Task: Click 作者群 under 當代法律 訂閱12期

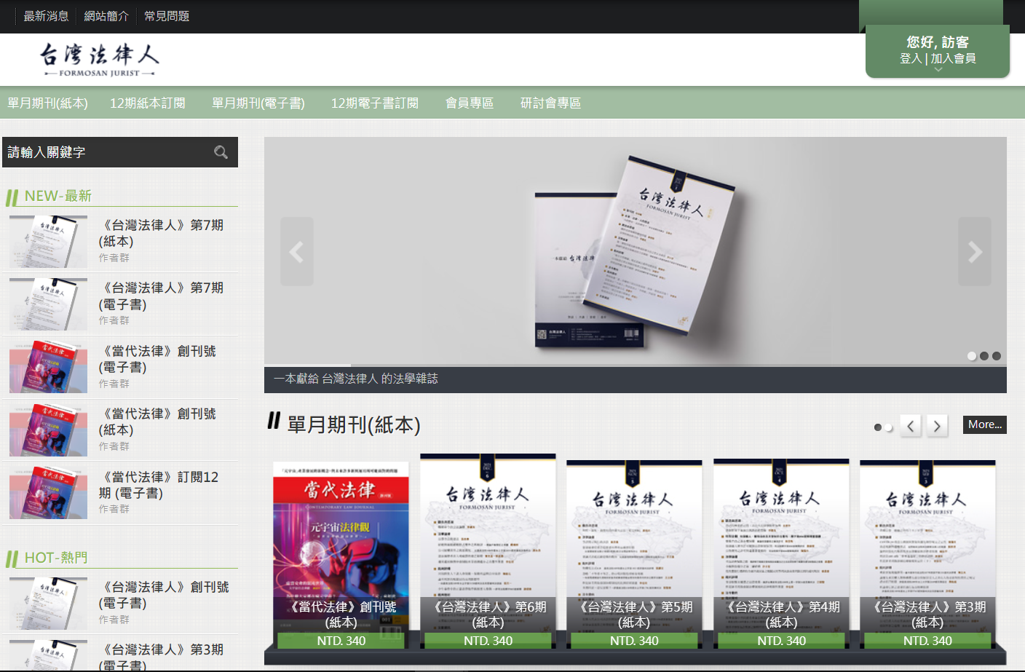Action: [114, 509]
